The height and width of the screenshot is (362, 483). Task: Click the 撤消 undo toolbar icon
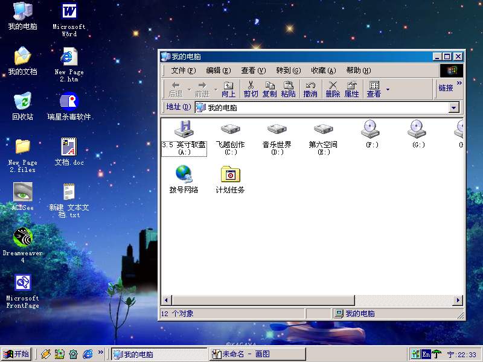[310, 89]
